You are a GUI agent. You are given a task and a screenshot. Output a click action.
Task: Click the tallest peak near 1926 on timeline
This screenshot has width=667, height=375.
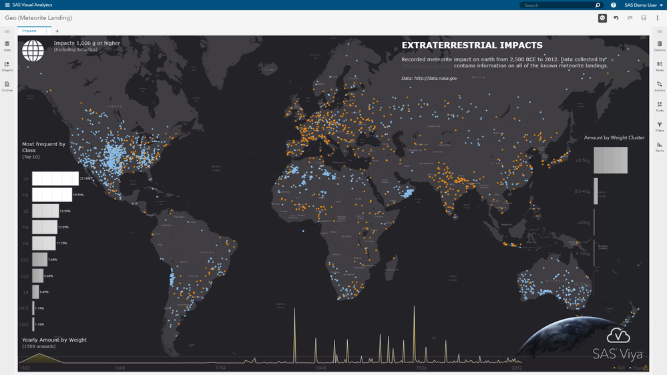coord(414,334)
